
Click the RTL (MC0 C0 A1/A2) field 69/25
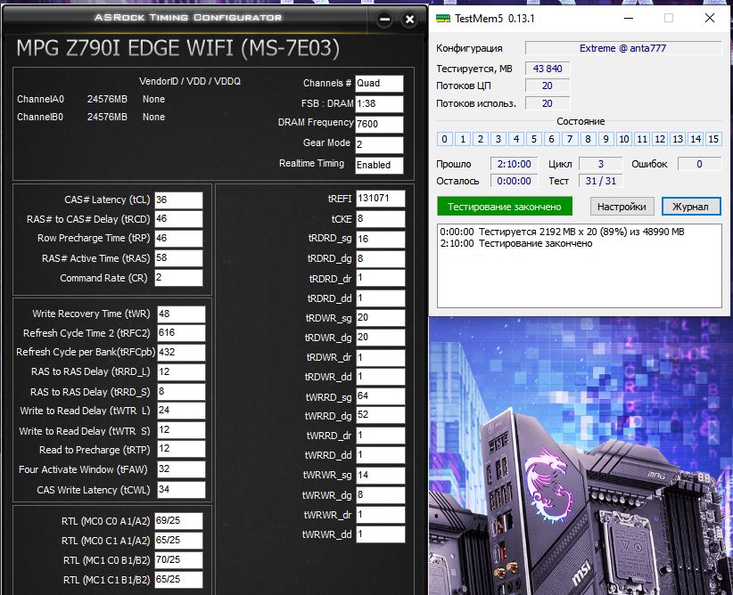pos(178,521)
